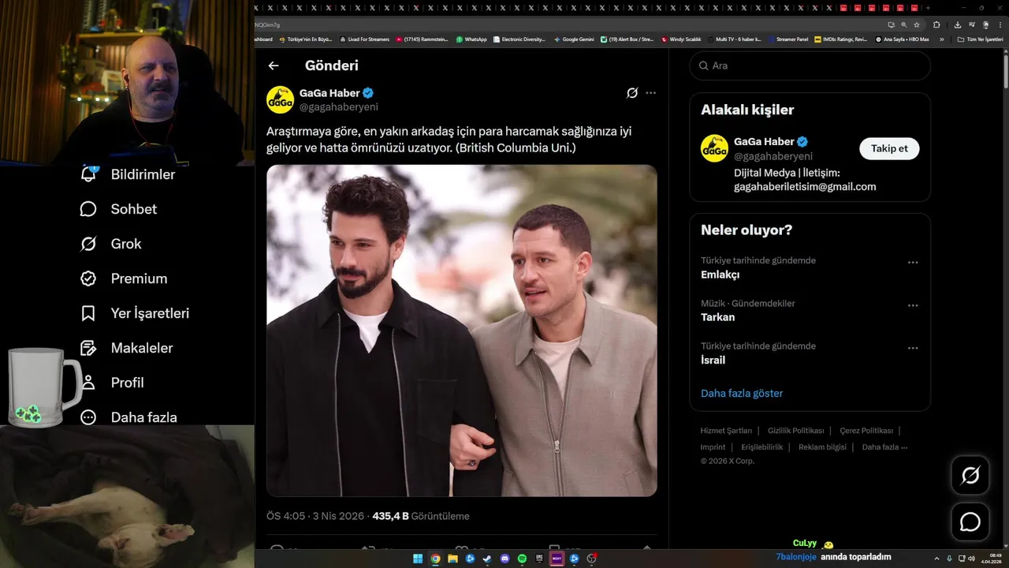Screen dimensions: 1009x568
Task: Open Yer İşaretleri in the sidebar
Action: 135,313
